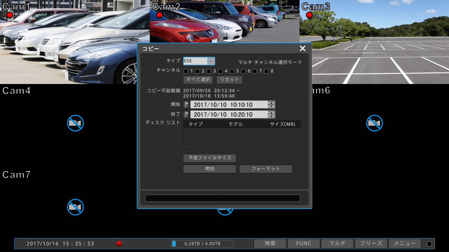This screenshot has height=252, width=449.
Task: Click the 0.29TB / 4.00TB disk usage bar
Action: (x=202, y=244)
